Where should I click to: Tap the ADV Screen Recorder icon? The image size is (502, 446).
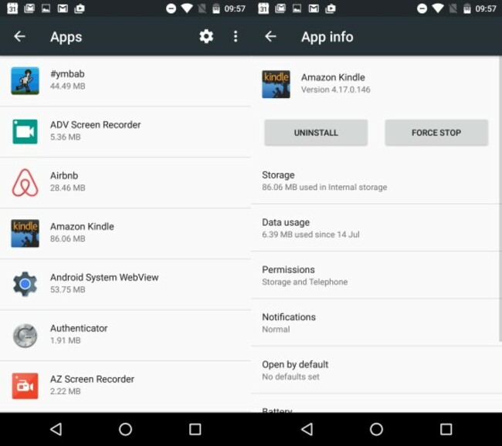click(x=25, y=131)
